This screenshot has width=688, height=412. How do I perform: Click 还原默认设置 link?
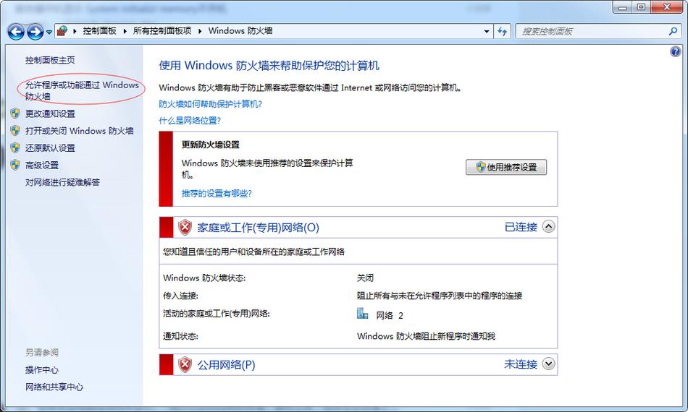click(x=50, y=147)
